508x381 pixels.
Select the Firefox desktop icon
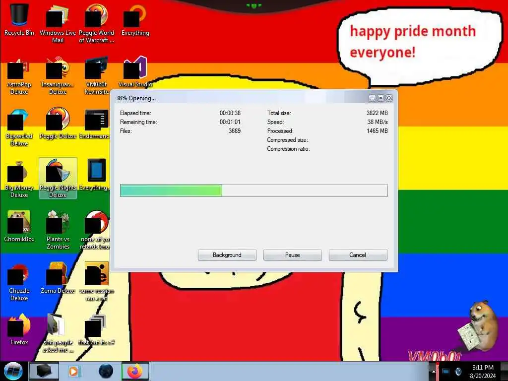click(x=19, y=329)
